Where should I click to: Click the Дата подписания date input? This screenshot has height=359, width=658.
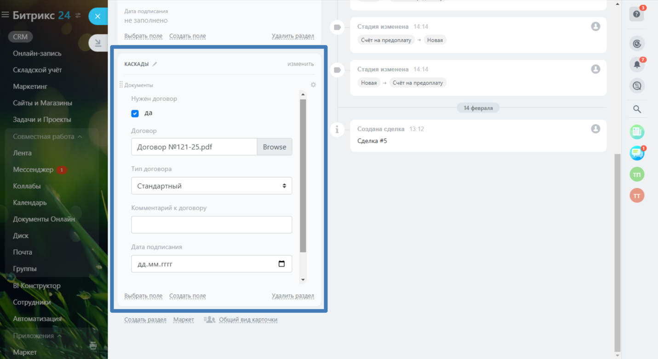(212, 264)
